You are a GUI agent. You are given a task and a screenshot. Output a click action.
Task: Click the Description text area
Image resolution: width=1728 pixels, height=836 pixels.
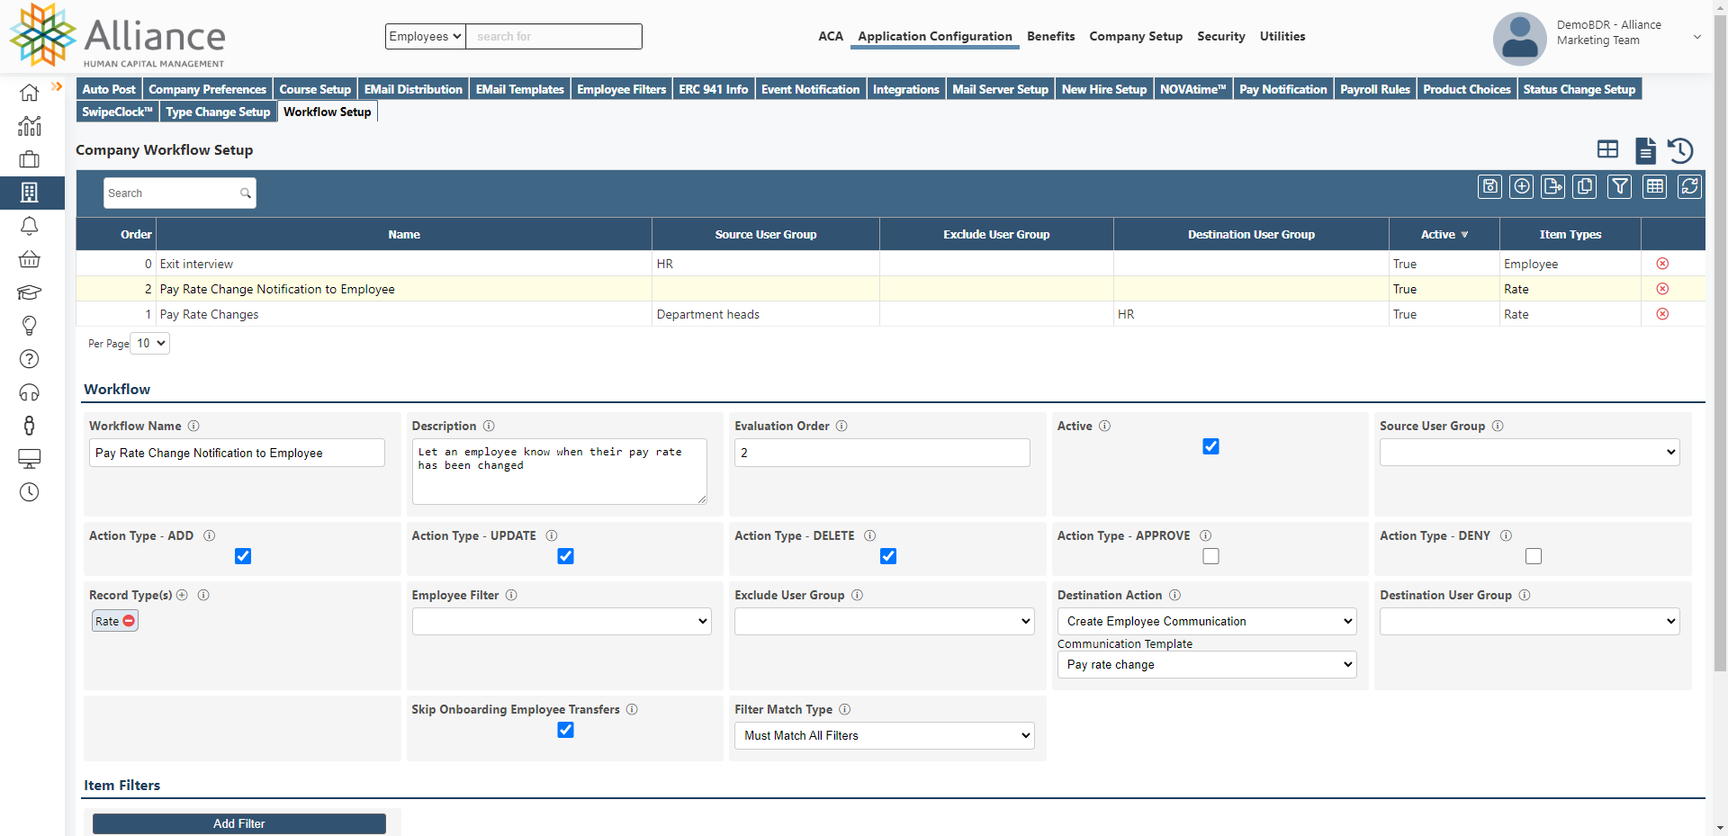(560, 472)
